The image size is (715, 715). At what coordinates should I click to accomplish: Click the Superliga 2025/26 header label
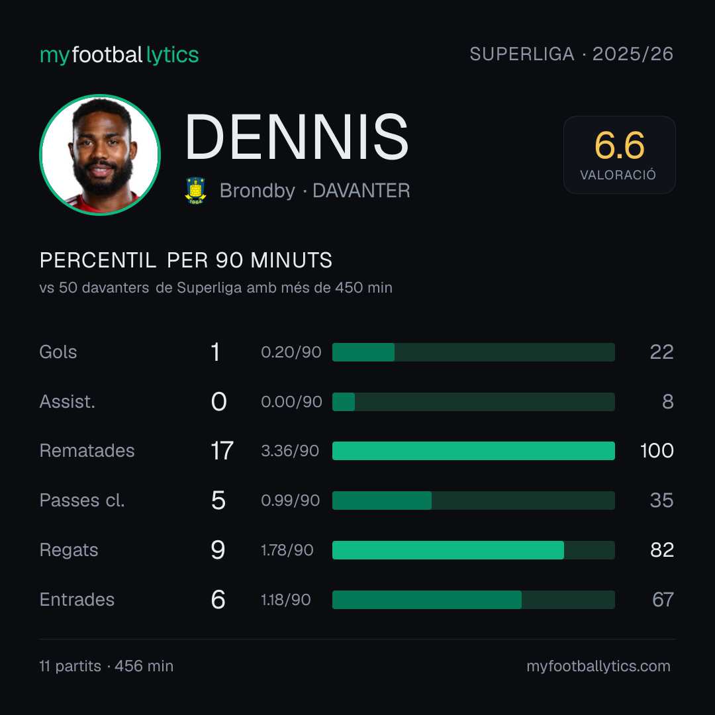pyautogui.click(x=571, y=54)
